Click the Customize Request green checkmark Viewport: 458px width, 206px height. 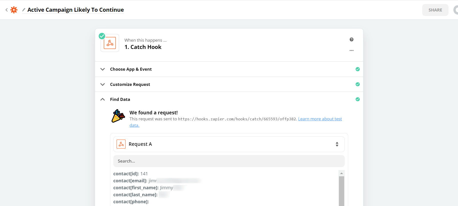tap(358, 84)
